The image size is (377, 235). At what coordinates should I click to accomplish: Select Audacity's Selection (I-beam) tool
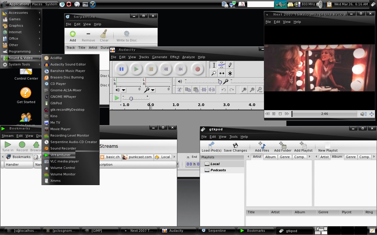(214, 65)
